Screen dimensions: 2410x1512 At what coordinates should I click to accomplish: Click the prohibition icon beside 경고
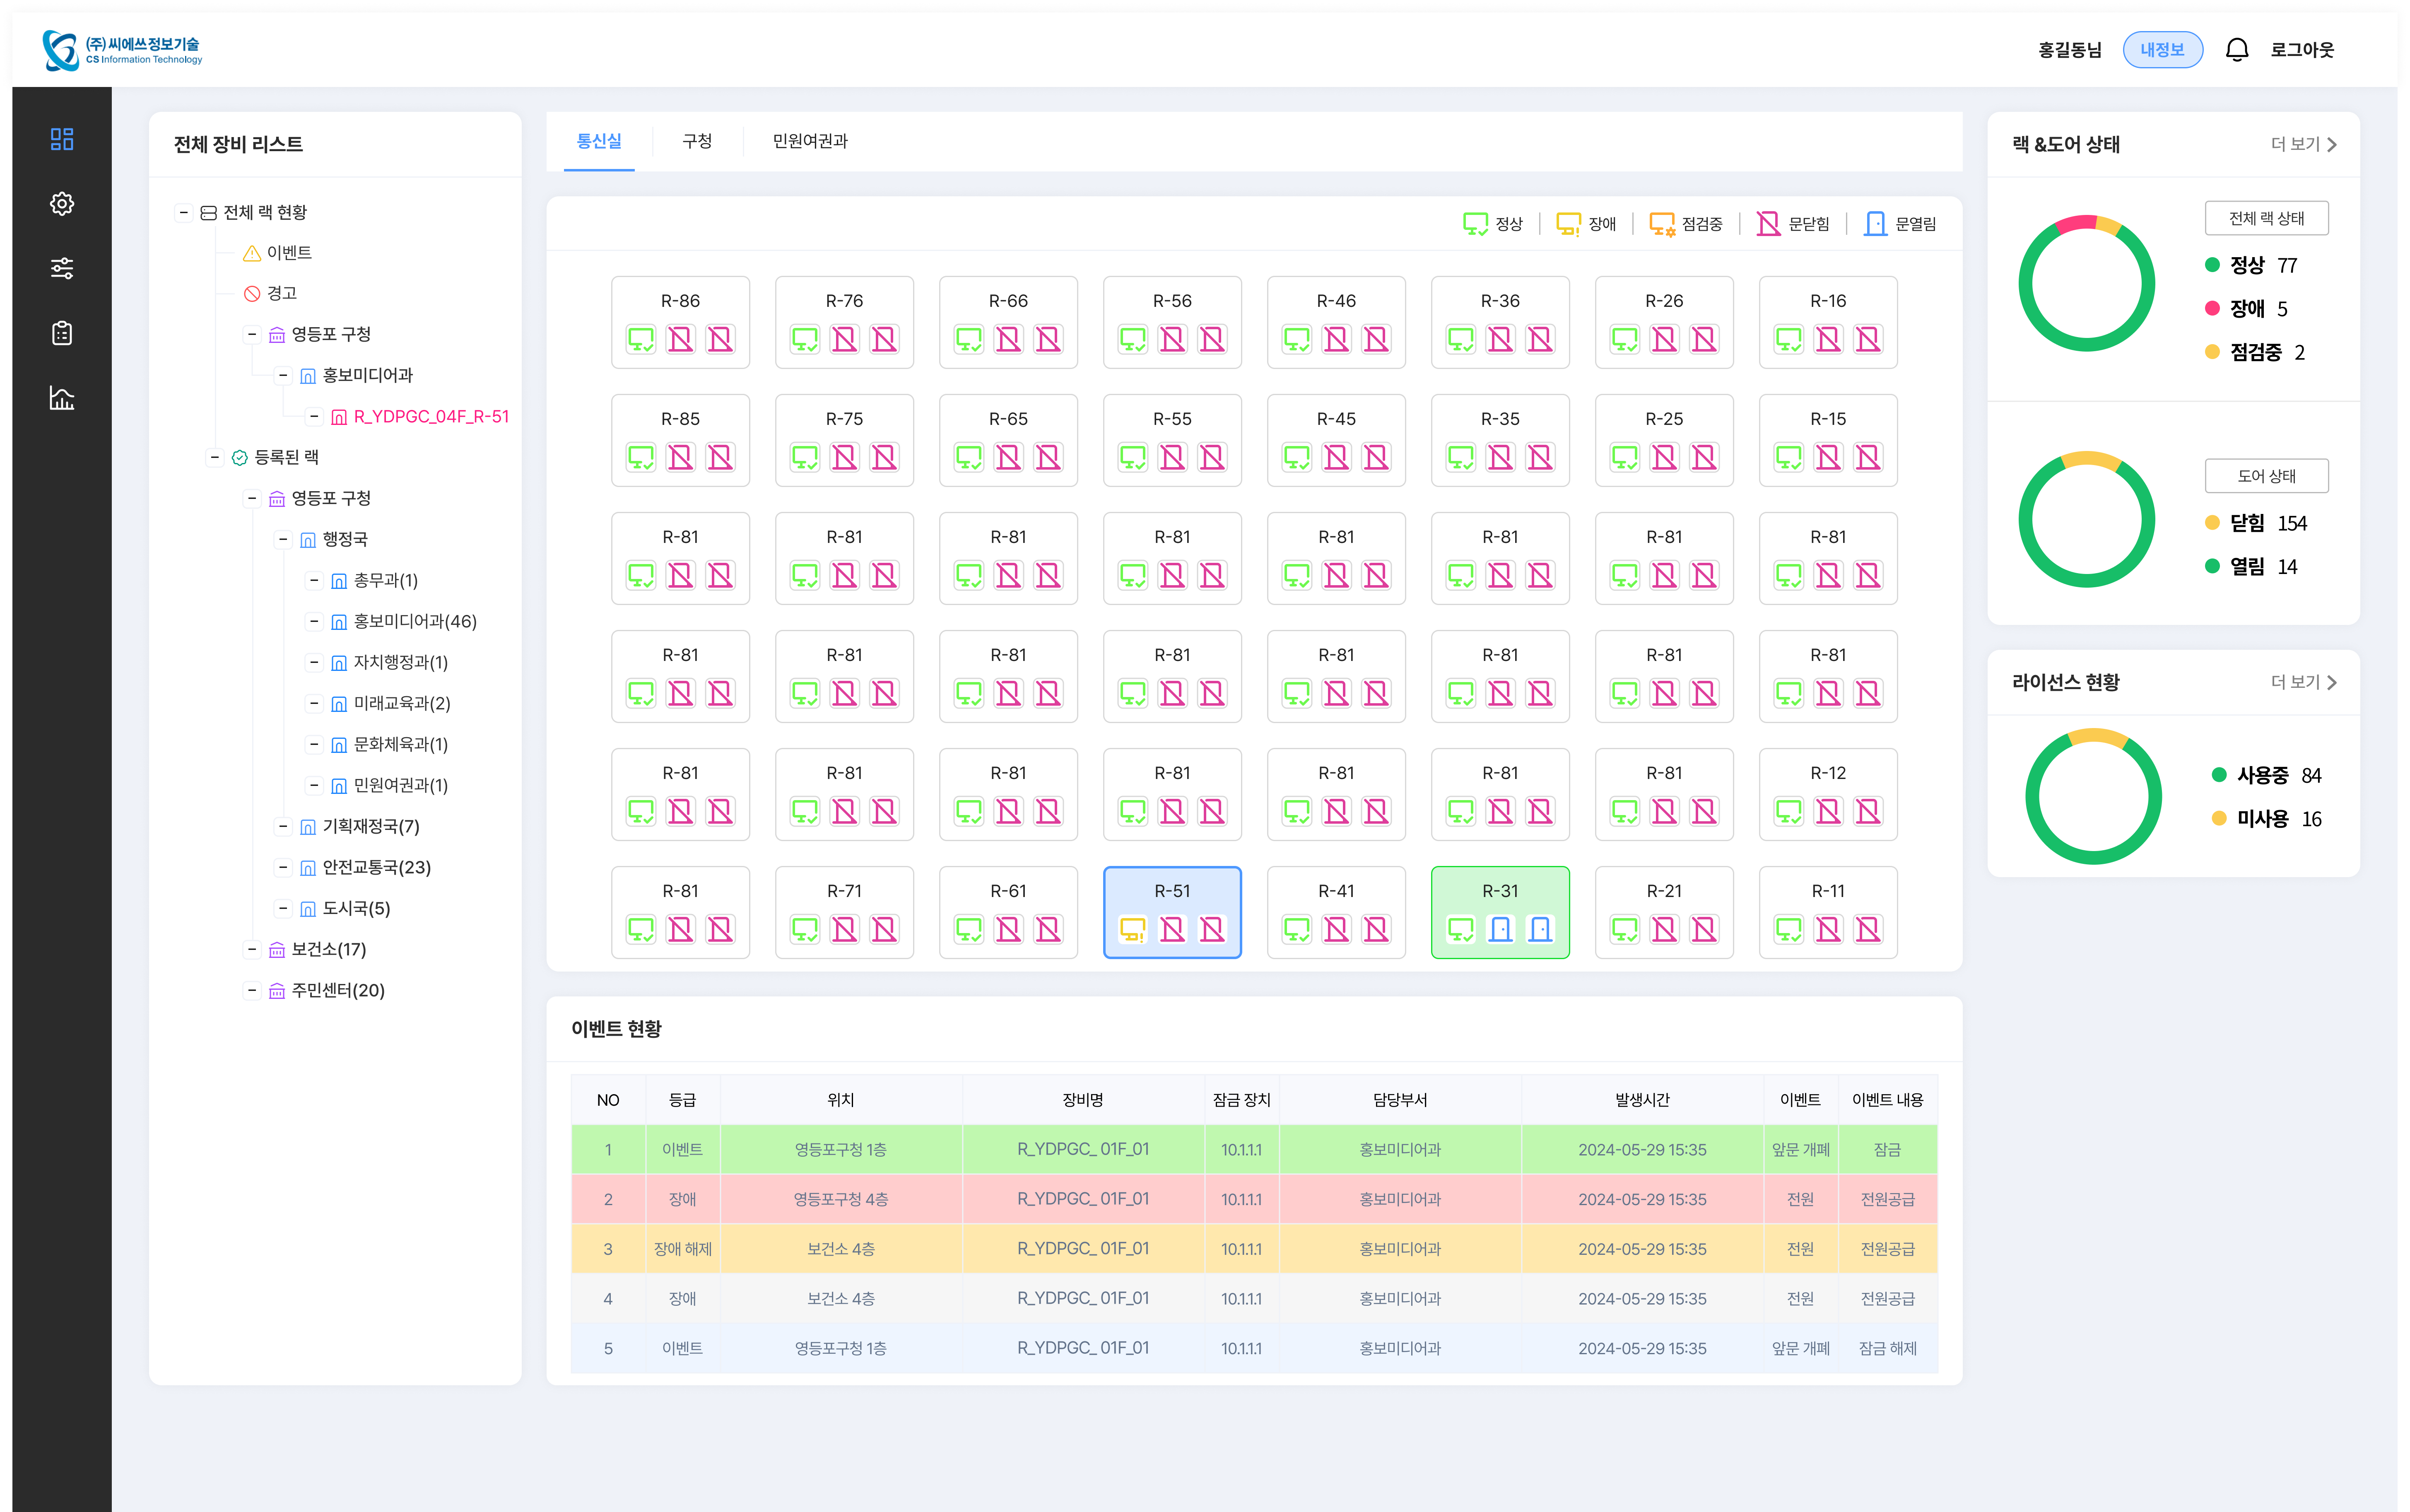pyautogui.click(x=252, y=294)
